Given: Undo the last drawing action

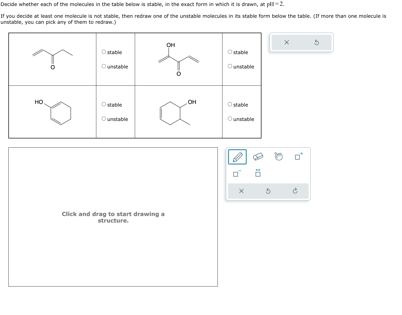Looking at the screenshot, I should pos(268,191).
